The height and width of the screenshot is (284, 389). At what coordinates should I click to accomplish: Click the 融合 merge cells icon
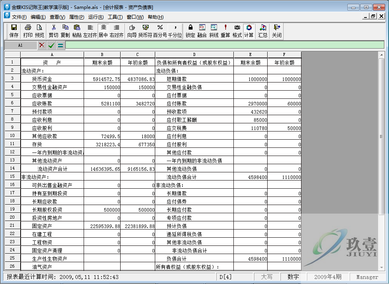point(202,31)
